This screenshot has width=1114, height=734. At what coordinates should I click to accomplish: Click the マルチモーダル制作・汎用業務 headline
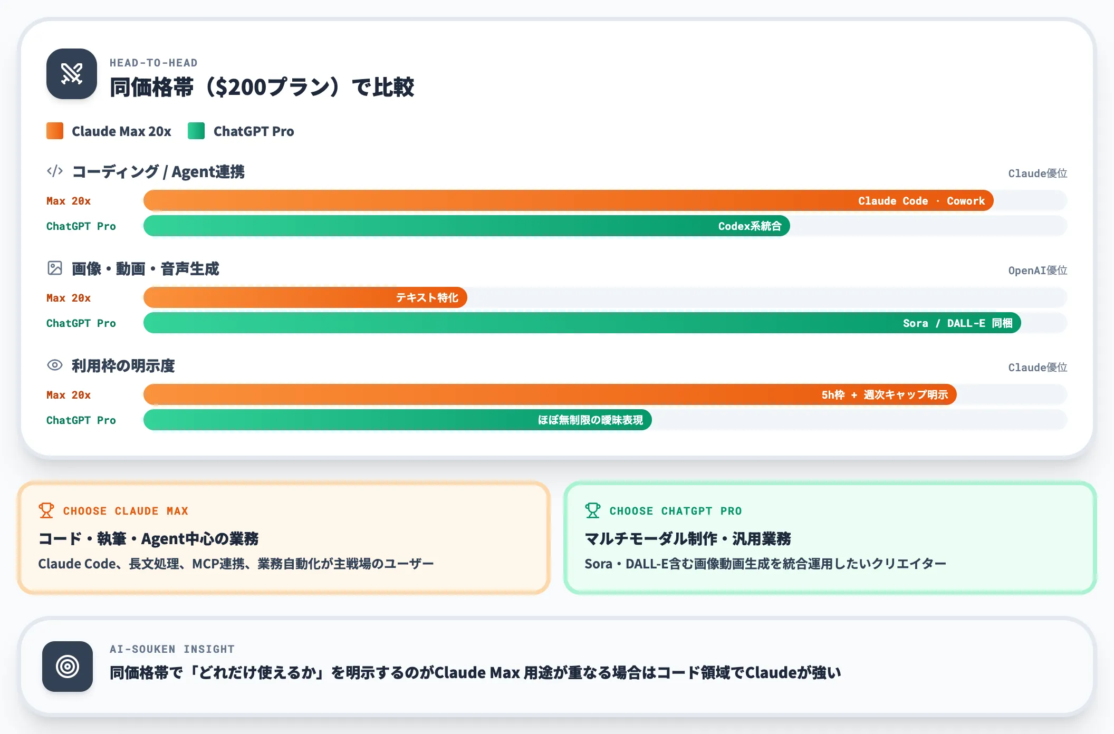(688, 538)
